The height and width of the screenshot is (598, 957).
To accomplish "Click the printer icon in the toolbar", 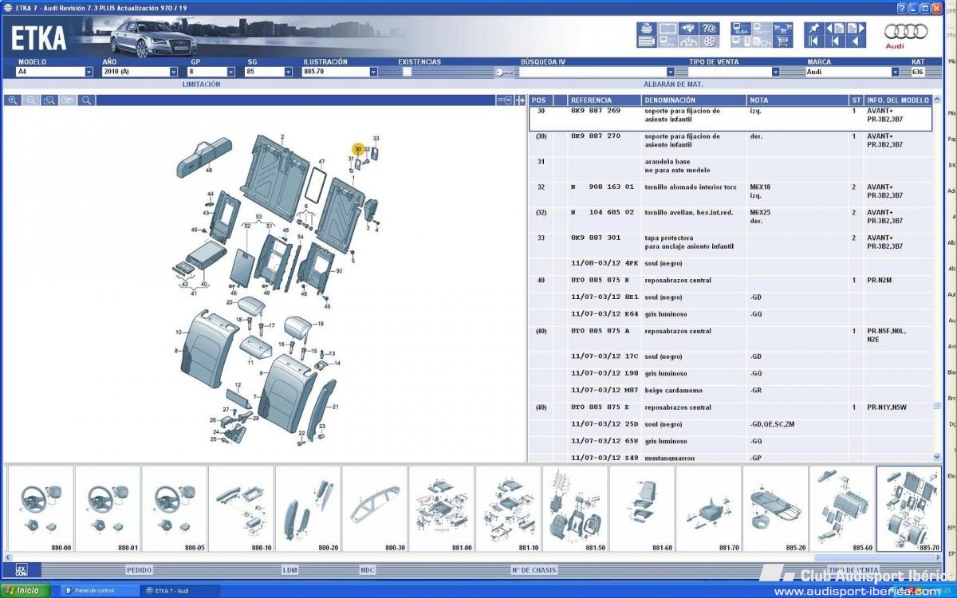I will click(x=647, y=29).
